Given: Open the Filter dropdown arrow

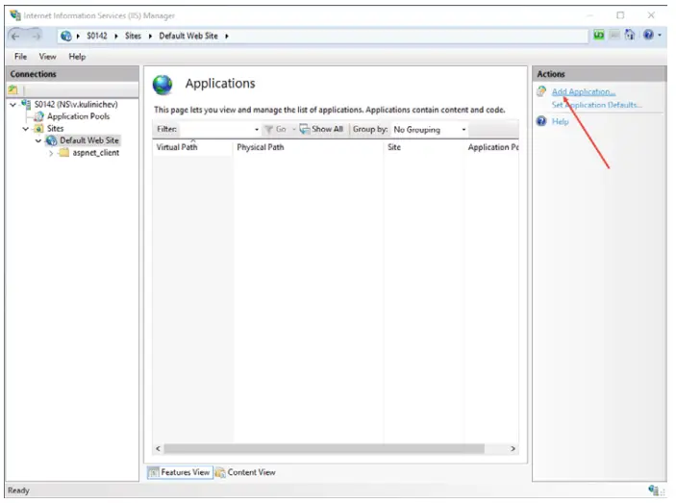Looking at the screenshot, I should (257, 129).
